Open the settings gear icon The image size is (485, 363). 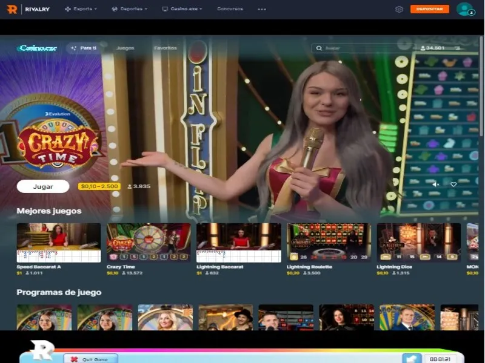point(399,9)
